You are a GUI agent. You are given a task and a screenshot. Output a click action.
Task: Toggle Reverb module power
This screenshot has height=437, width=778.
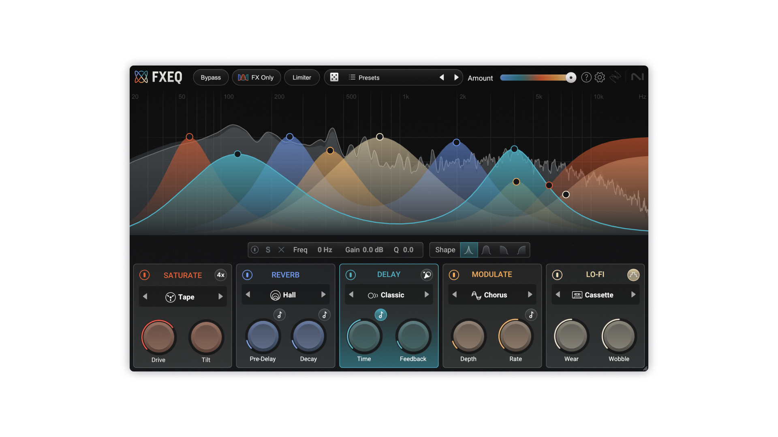(247, 275)
